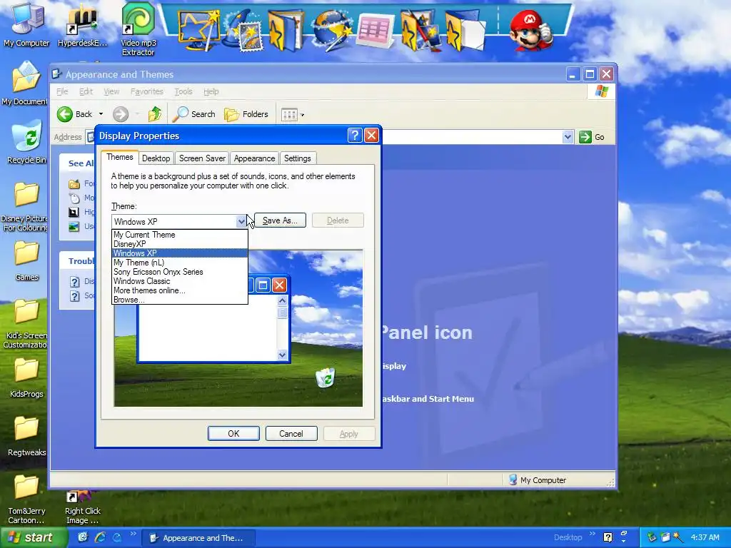Image resolution: width=731 pixels, height=548 pixels.
Task: Click the Desktop toolbar label on taskbar
Action: click(568, 538)
